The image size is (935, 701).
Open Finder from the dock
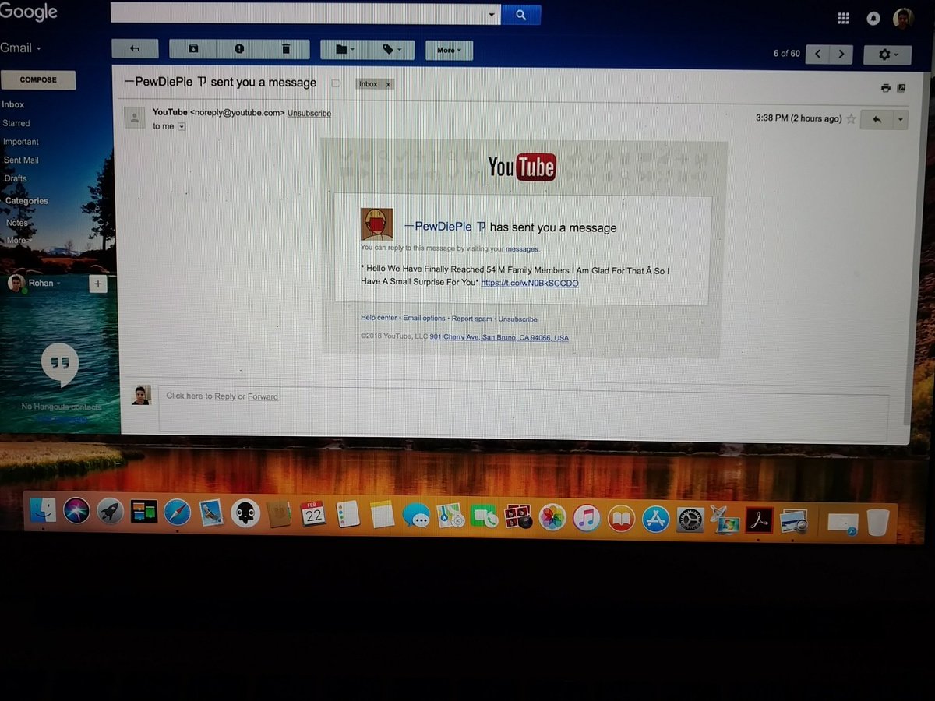[43, 512]
